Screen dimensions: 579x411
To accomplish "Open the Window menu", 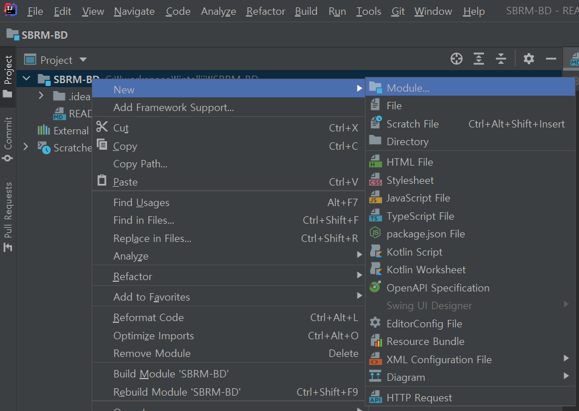I will (433, 11).
